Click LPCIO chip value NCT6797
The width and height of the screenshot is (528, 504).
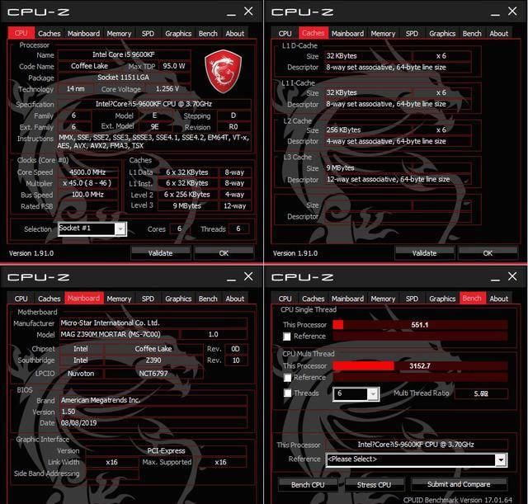(x=153, y=374)
